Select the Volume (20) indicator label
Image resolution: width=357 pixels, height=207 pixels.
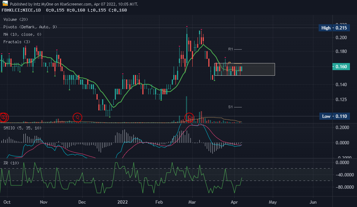(16, 19)
